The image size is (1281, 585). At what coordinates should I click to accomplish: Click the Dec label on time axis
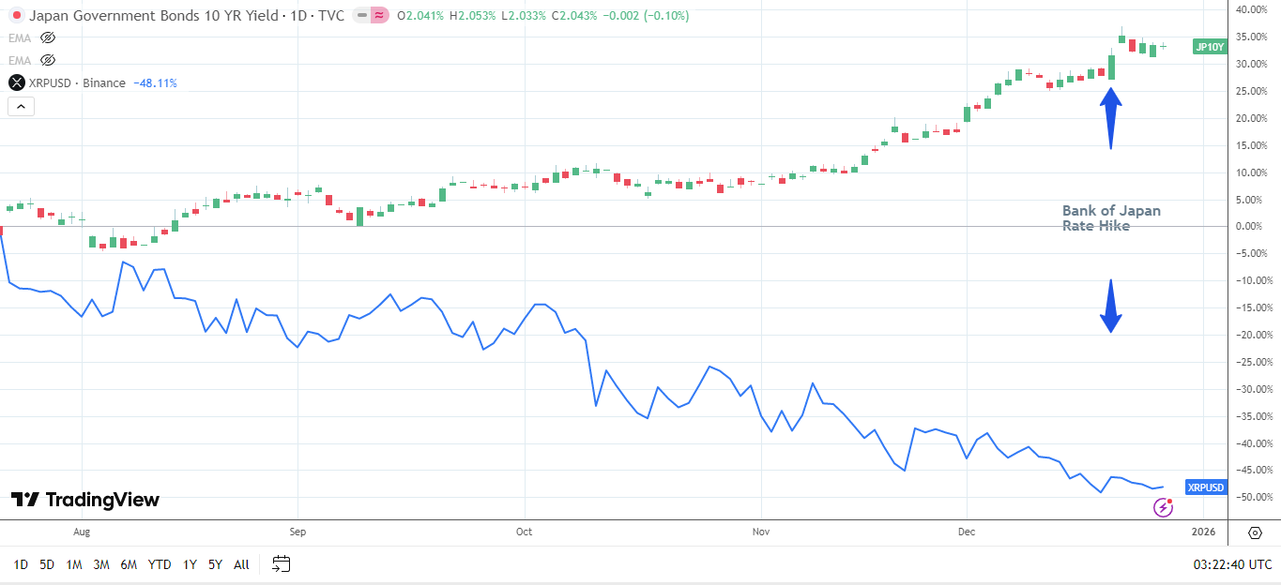(967, 532)
